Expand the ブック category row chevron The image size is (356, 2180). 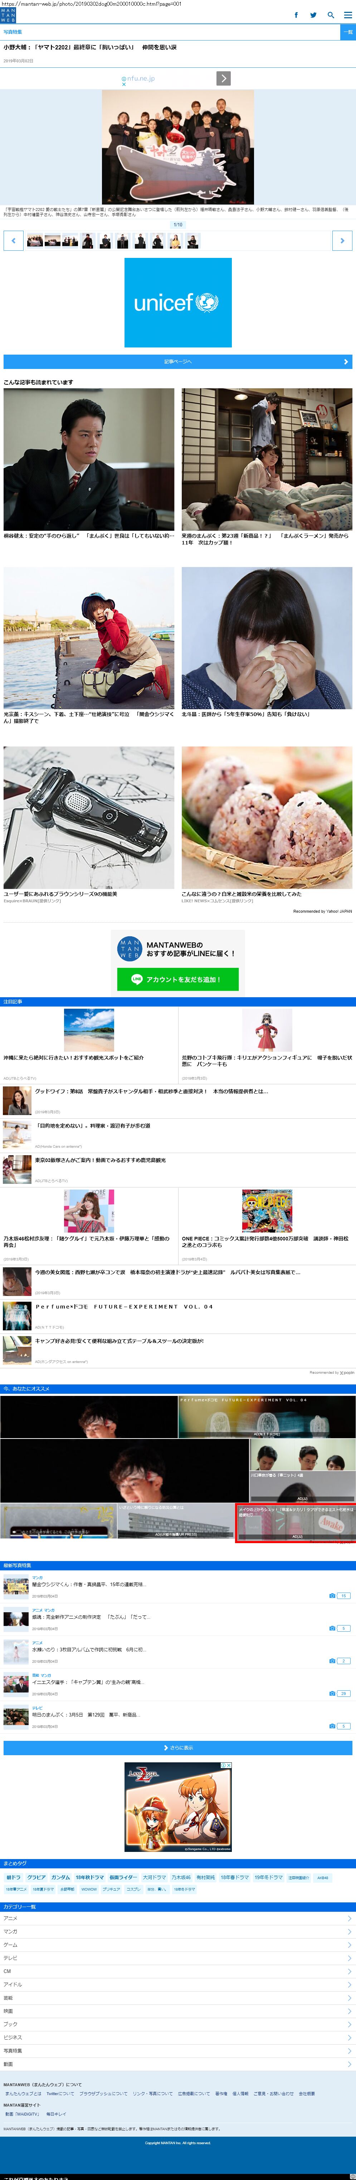point(349,2024)
